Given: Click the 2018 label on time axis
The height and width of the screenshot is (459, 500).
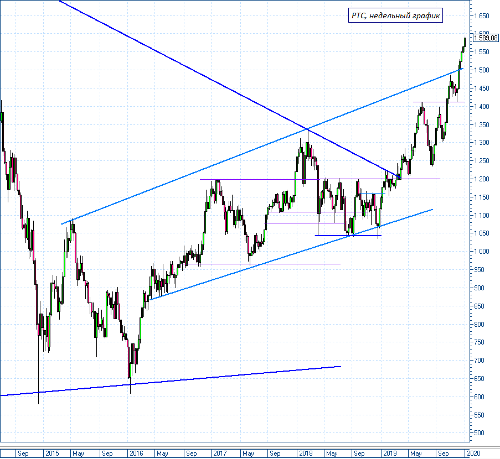Looking at the screenshot, I should click(x=306, y=453).
